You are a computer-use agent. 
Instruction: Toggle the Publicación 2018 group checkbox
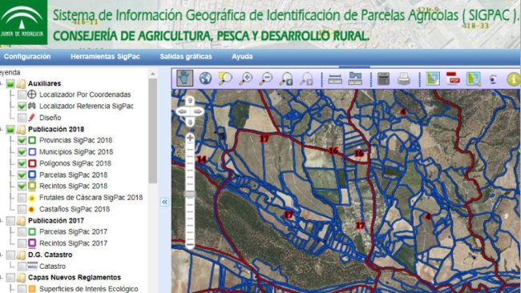tap(10, 129)
